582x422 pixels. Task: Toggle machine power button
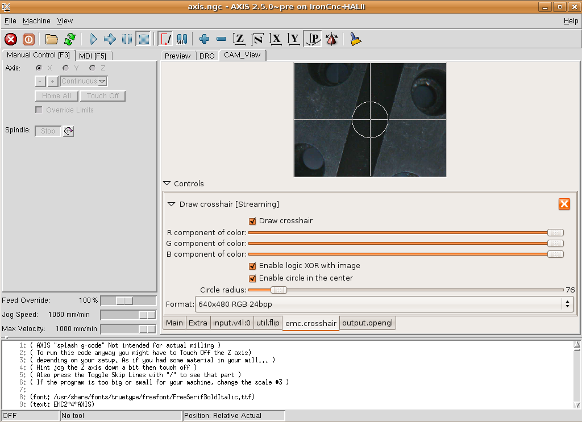pos(28,39)
